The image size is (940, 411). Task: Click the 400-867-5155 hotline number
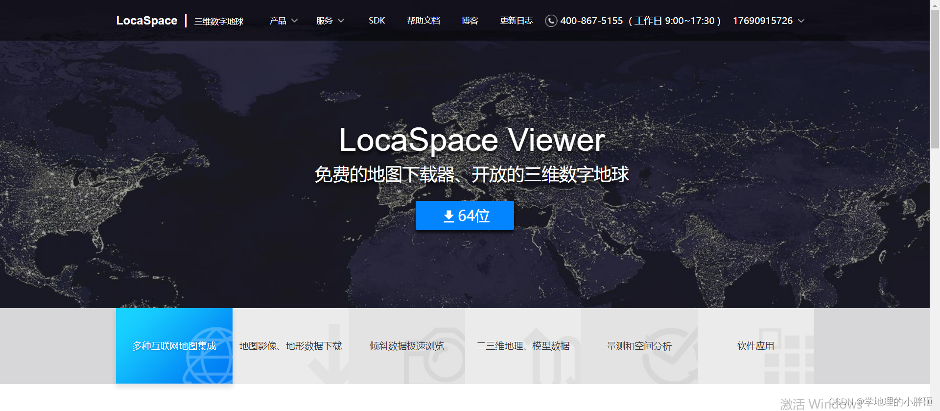click(591, 21)
